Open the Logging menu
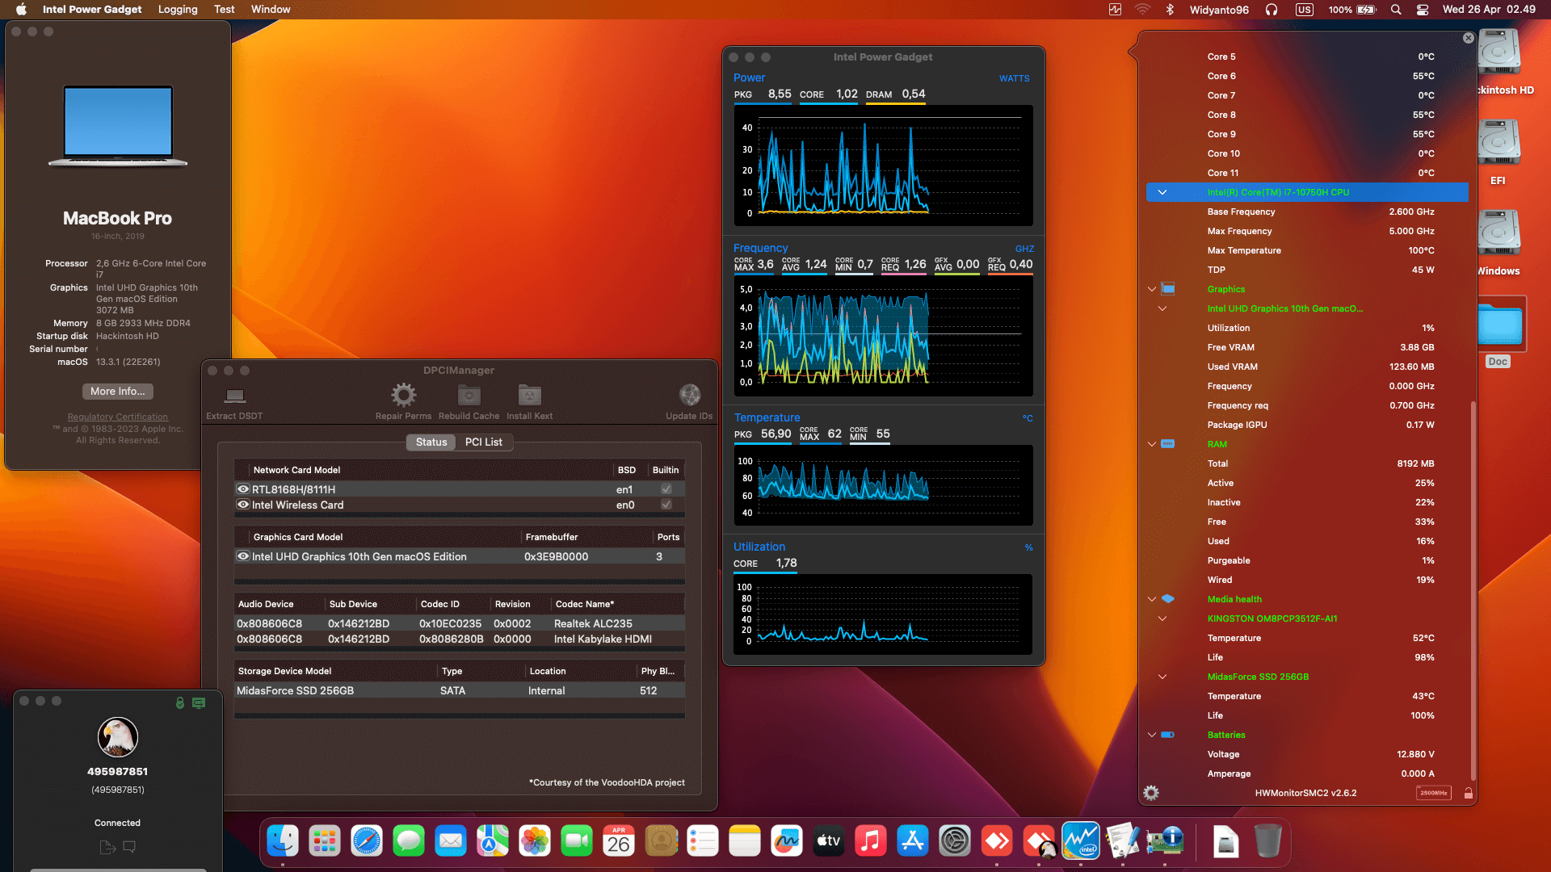Viewport: 1551px width, 872px height. pos(178,10)
